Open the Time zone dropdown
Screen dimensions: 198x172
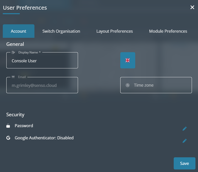click(156, 85)
